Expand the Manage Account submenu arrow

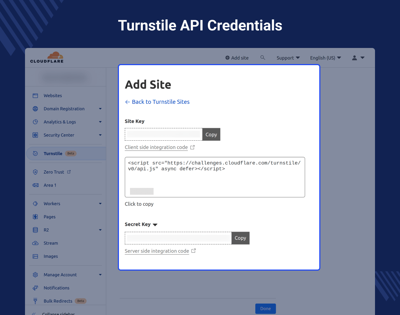(x=100, y=275)
